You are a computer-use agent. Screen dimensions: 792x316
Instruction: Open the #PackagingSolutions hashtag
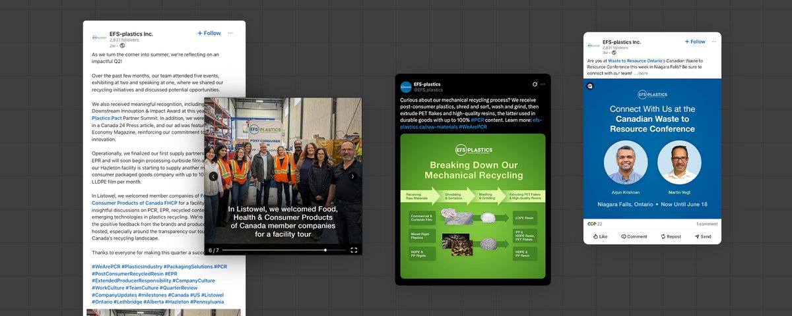click(189, 267)
